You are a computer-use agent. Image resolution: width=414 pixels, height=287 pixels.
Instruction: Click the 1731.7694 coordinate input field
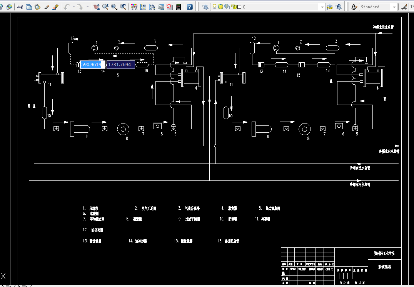(121, 64)
